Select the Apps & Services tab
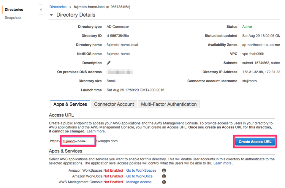 [x=70, y=104]
